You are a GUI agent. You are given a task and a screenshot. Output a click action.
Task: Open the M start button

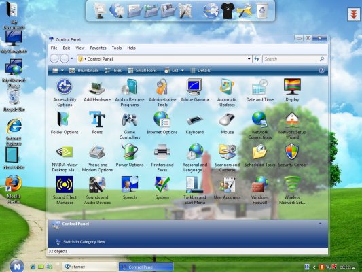(x=17, y=267)
